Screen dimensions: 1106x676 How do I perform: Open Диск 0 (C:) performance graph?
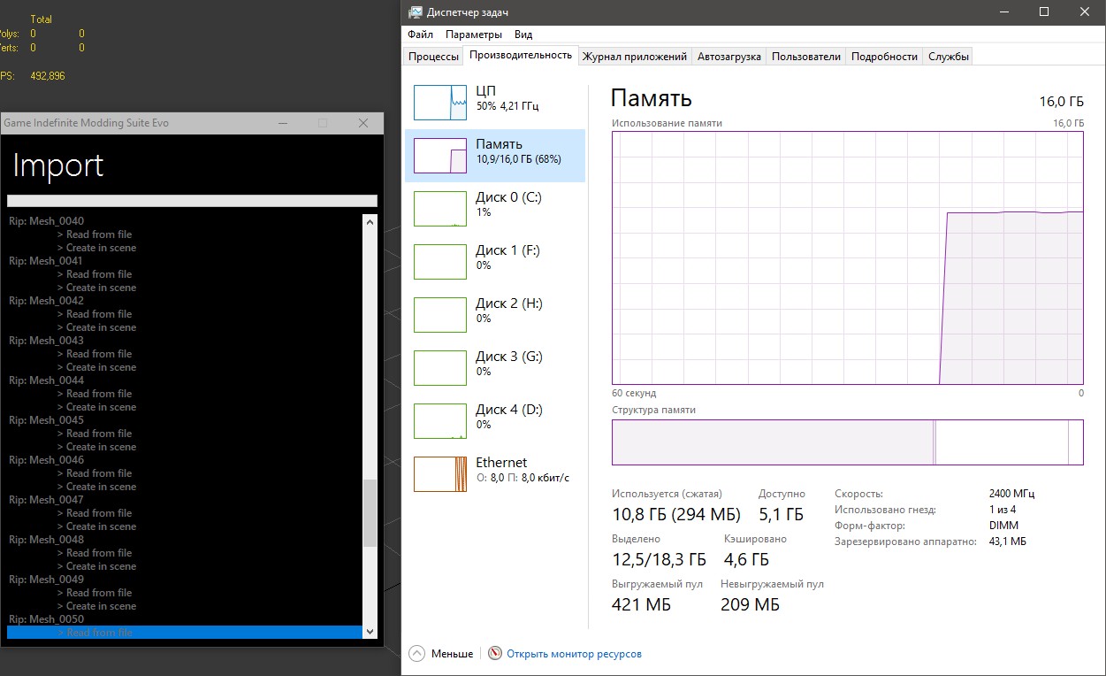click(x=439, y=209)
